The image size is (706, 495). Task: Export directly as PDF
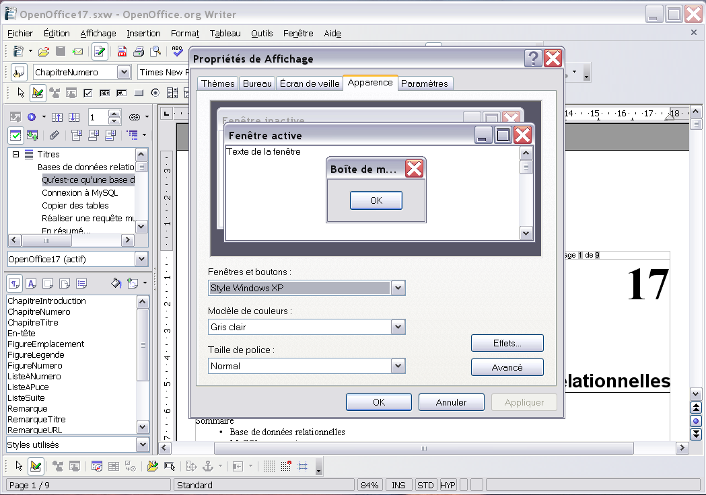(122, 52)
